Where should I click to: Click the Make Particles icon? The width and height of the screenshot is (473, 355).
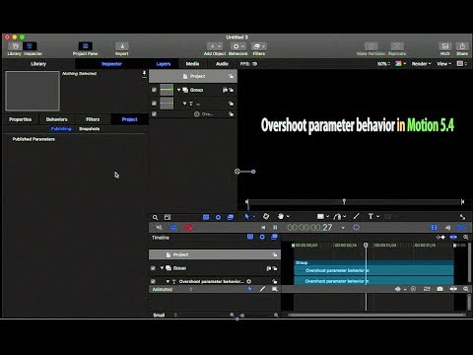point(372,46)
